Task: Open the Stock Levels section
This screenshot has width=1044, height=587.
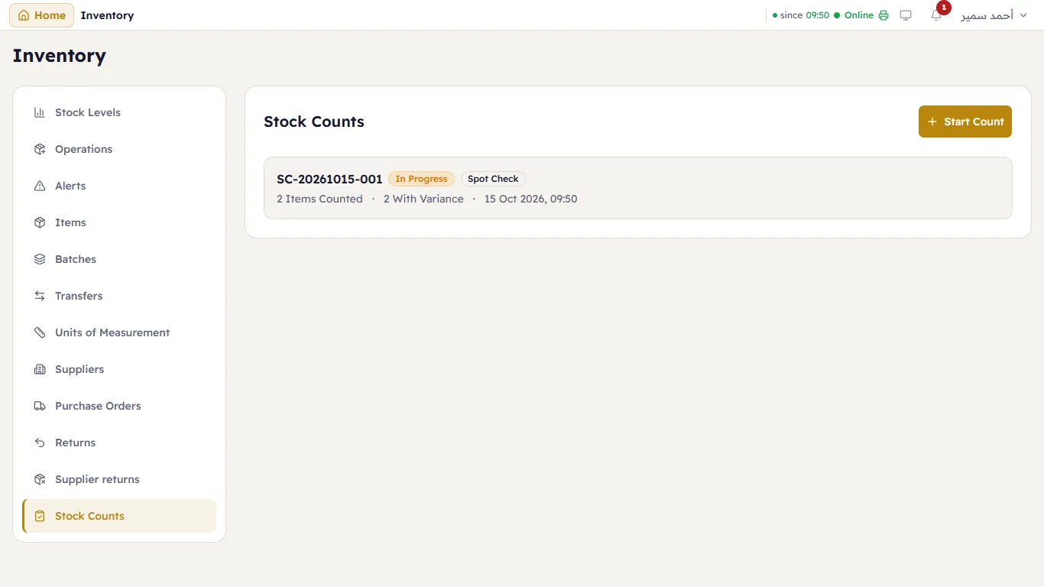Action: pos(119,112)
